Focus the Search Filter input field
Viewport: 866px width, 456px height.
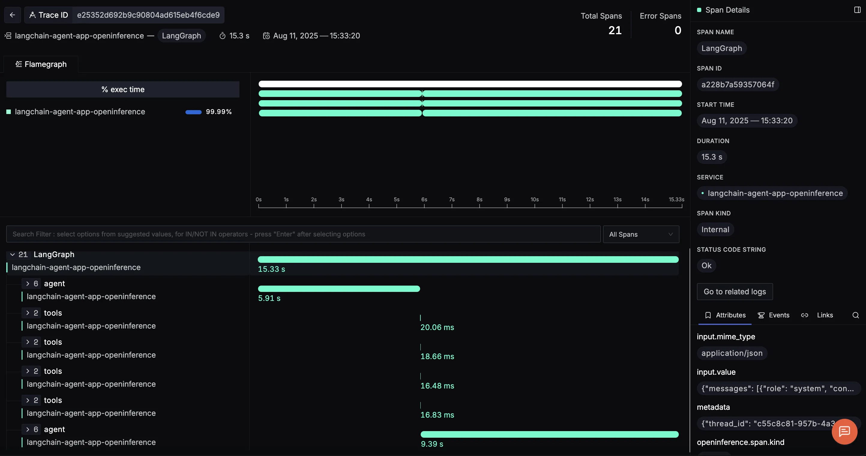click(302, 234)
